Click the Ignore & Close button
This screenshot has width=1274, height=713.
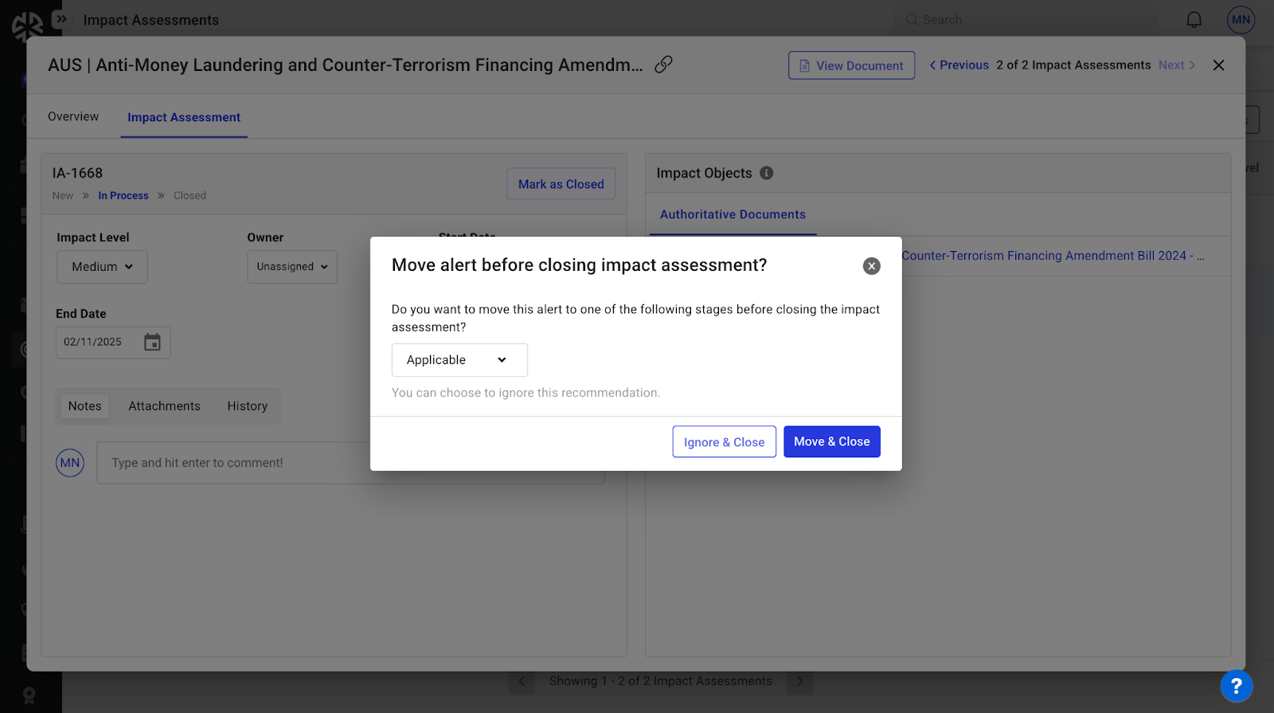tap(724, 442)
